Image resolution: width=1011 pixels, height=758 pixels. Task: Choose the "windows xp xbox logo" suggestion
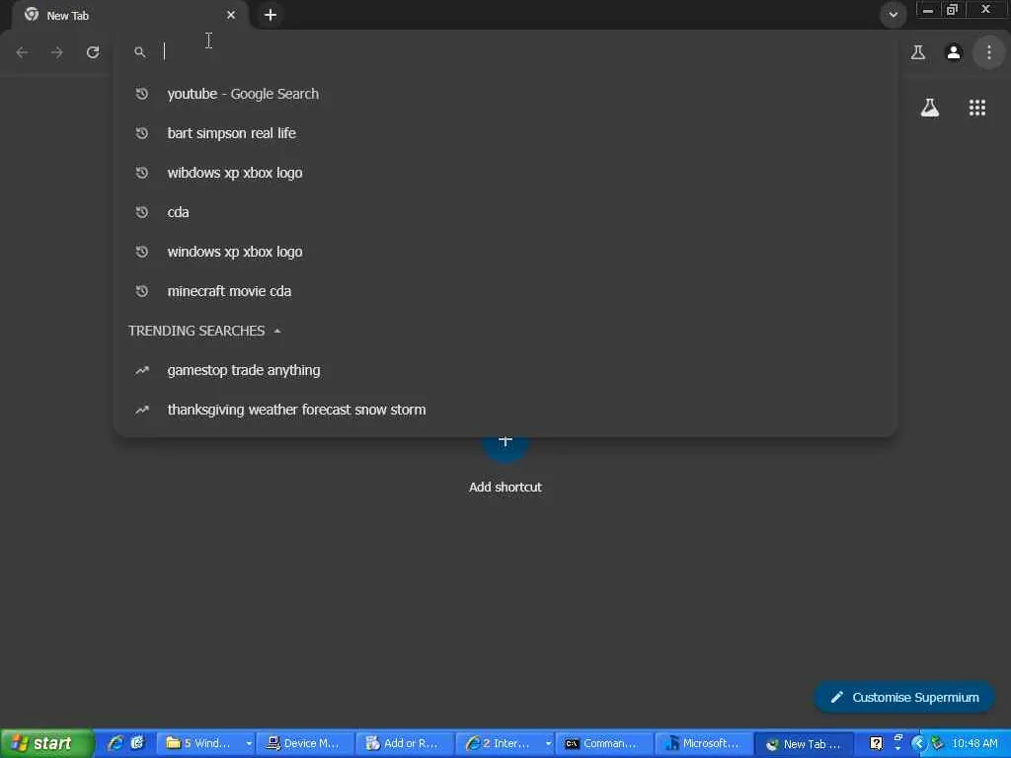coord(505,252)
